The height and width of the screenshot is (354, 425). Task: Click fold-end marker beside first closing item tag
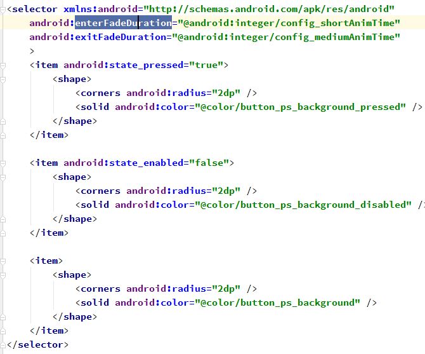(3, 135)
